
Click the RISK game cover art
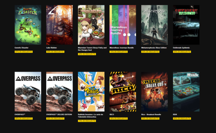tap(186, 92)
